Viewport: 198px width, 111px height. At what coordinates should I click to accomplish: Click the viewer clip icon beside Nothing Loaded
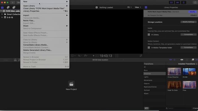tap(97, 7)
